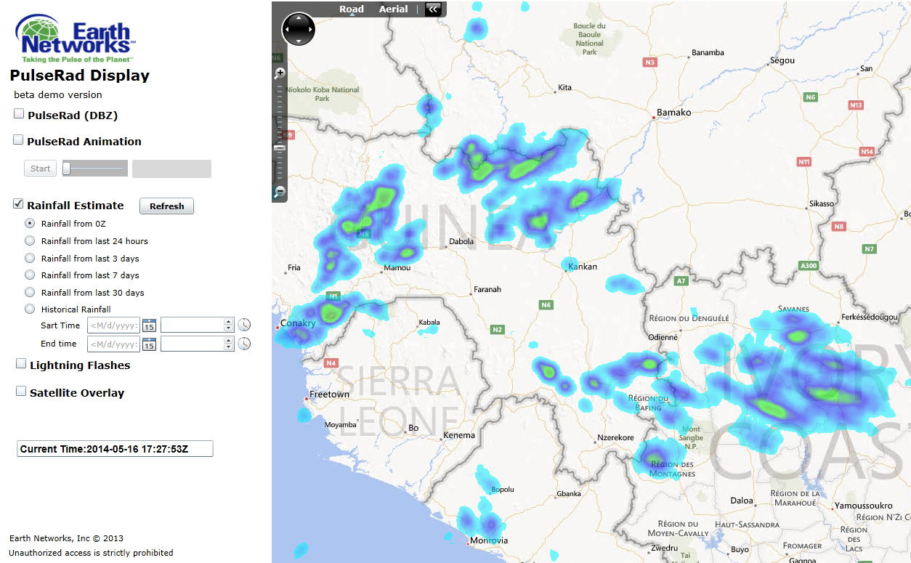The height and width of the screenshot is (563, 911).
Task: Click the Current Time display box
Action: point(115,449)
